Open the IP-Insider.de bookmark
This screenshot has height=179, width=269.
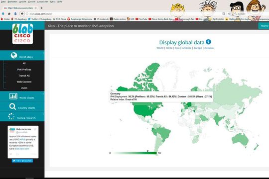click(101, 19)
